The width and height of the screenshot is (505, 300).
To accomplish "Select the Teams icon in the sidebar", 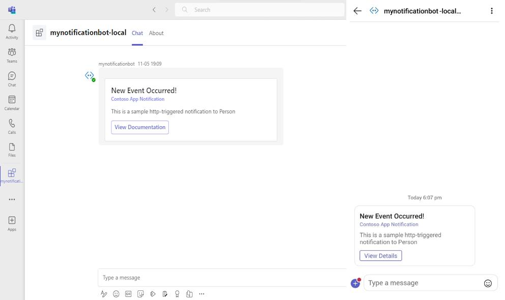I will click(x=11, y=54).
